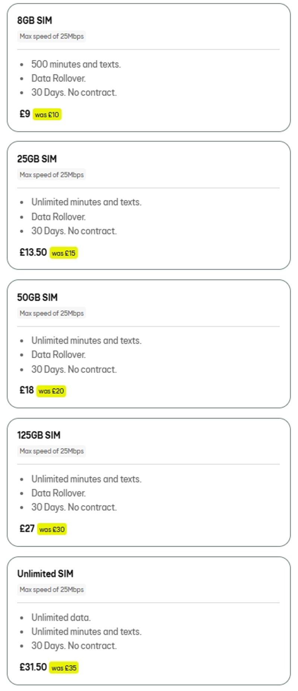Select the 125GB SIM heading
This screenshot has height=691, width=298.
pos(39,435)
